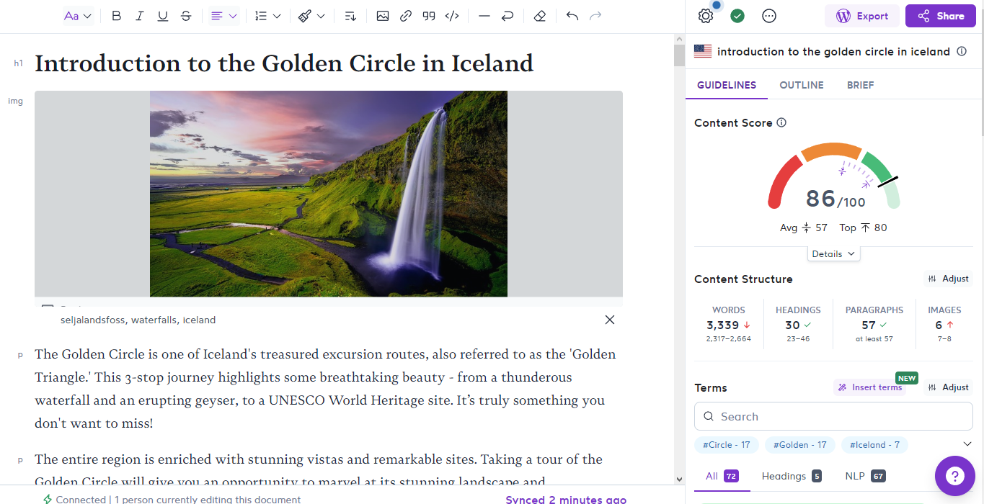Open the three-dot more options menu
984x504 pixels.
coord(768,15)
